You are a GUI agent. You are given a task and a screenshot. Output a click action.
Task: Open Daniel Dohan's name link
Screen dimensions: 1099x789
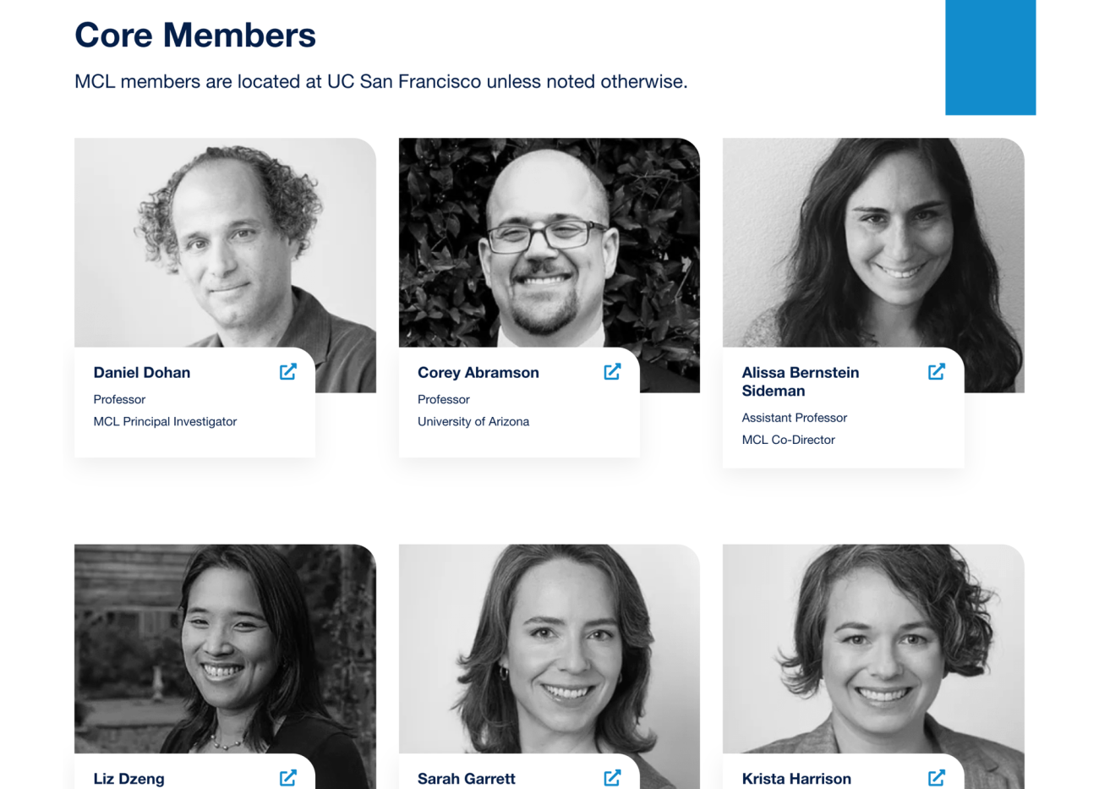pyautogui.click(x=142, y=373)
